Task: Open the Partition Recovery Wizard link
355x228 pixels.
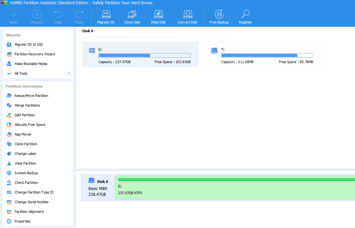Action: point(35,54)
